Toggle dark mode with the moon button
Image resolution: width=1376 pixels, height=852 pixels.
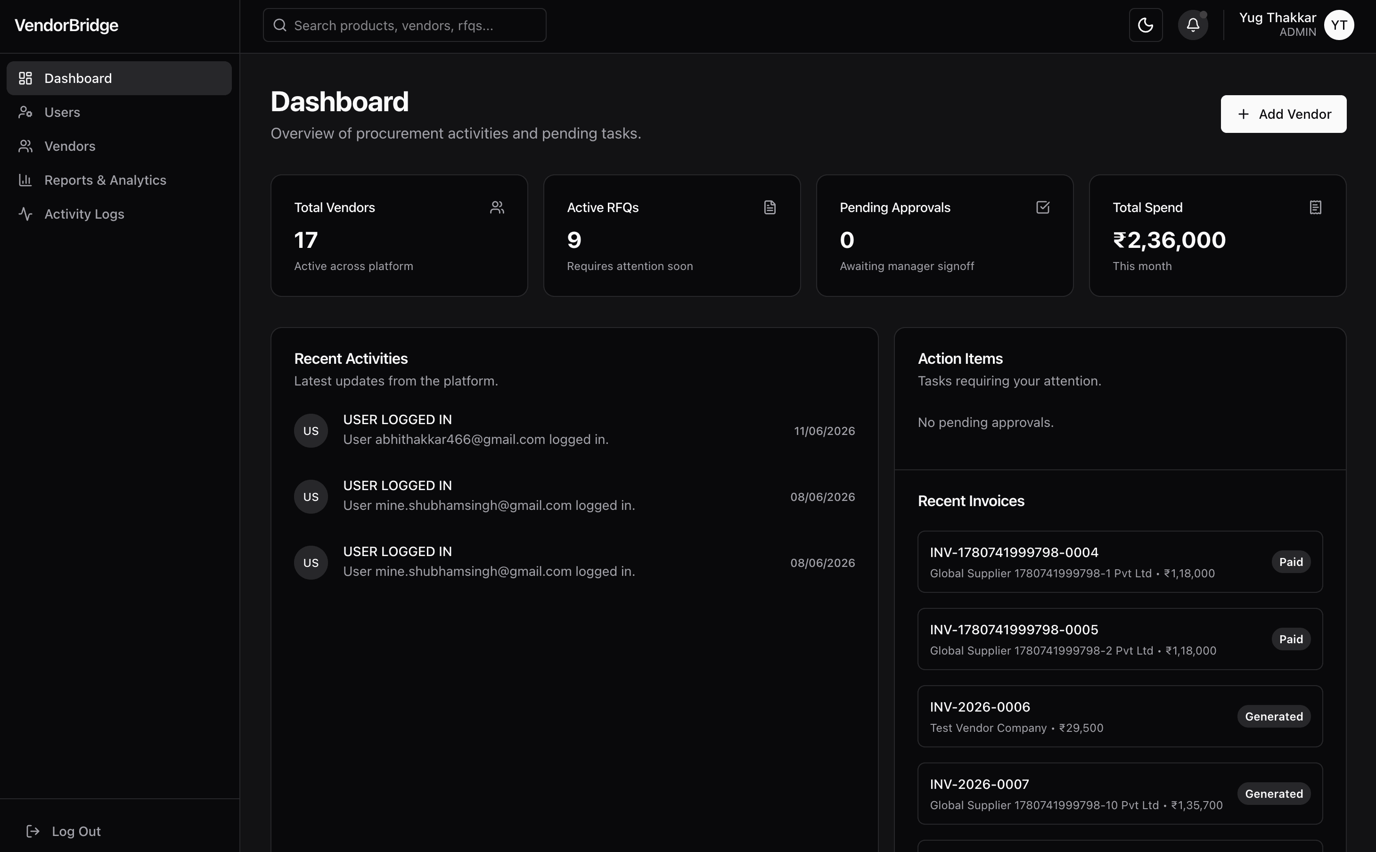coord(1146,25)
